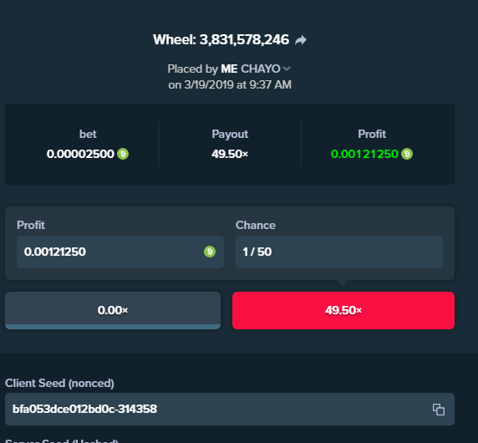The height and width of the screenshot is (443, 478).
Task: Click the Chance label
Action: point(256,225)
